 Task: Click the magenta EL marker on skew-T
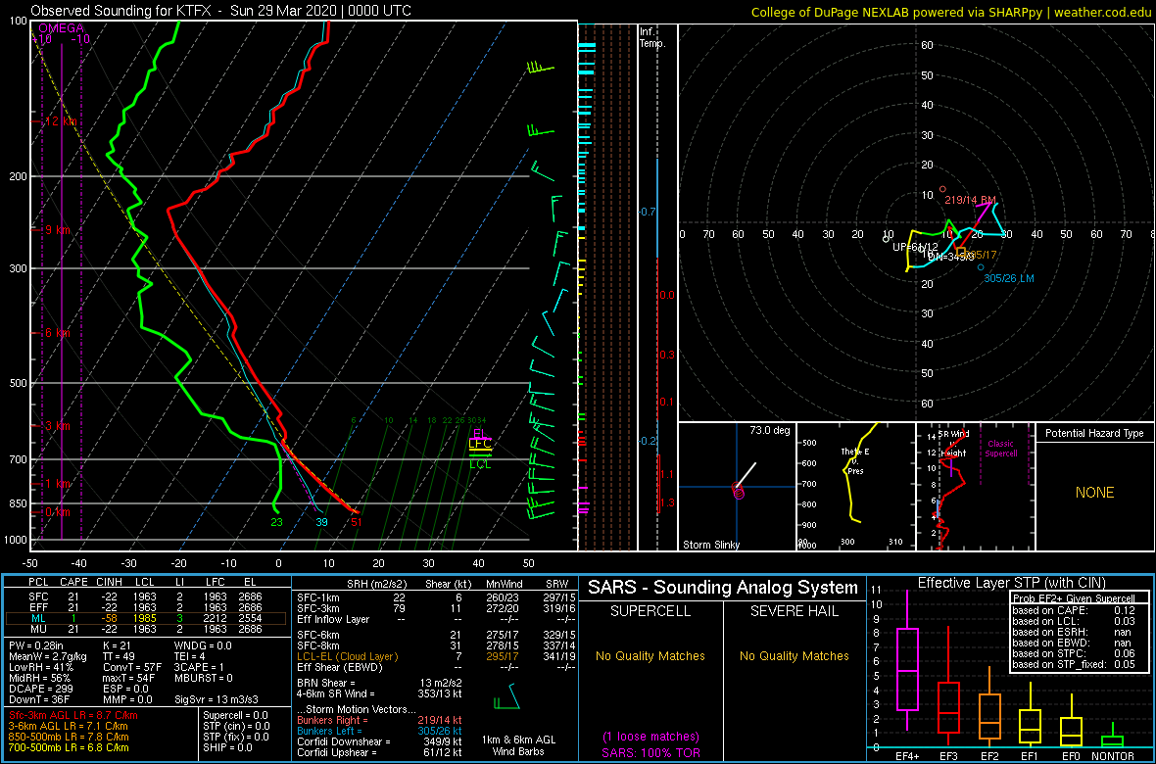tap(480, 434)
